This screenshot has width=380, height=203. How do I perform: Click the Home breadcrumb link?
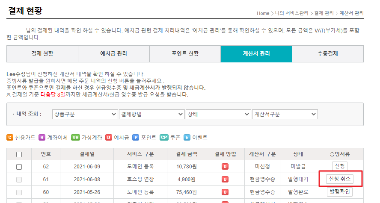pyautogui.click(x=263, y=13)
